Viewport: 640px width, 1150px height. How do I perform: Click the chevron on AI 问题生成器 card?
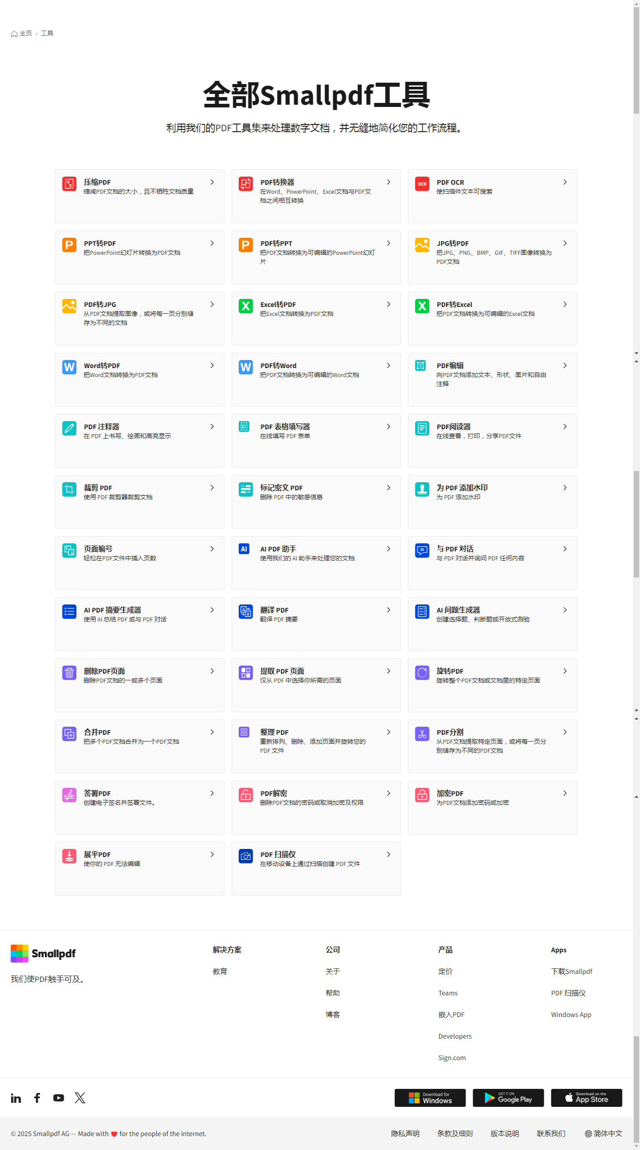coord(565,610)
